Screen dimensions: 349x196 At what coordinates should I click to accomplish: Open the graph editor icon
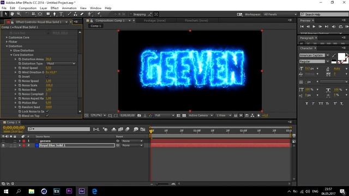click(x=143, y=129)
